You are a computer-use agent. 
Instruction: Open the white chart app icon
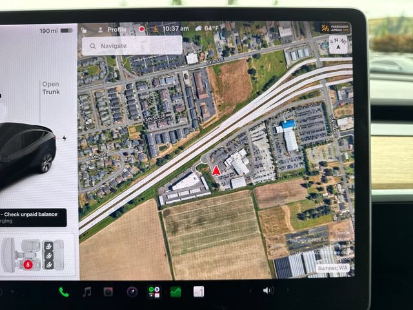[199, 292]
